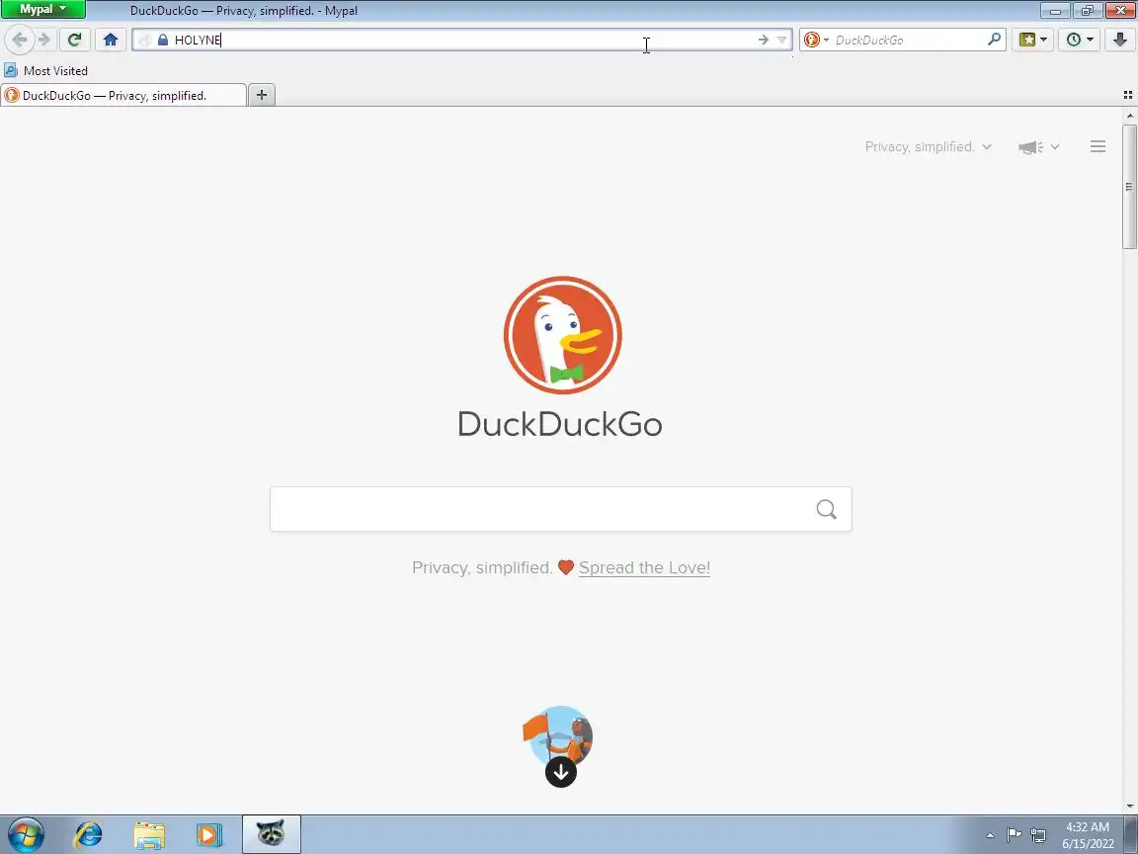Open the network tray icon
Screen dimensions: 1138x854
coord(1038,836)
